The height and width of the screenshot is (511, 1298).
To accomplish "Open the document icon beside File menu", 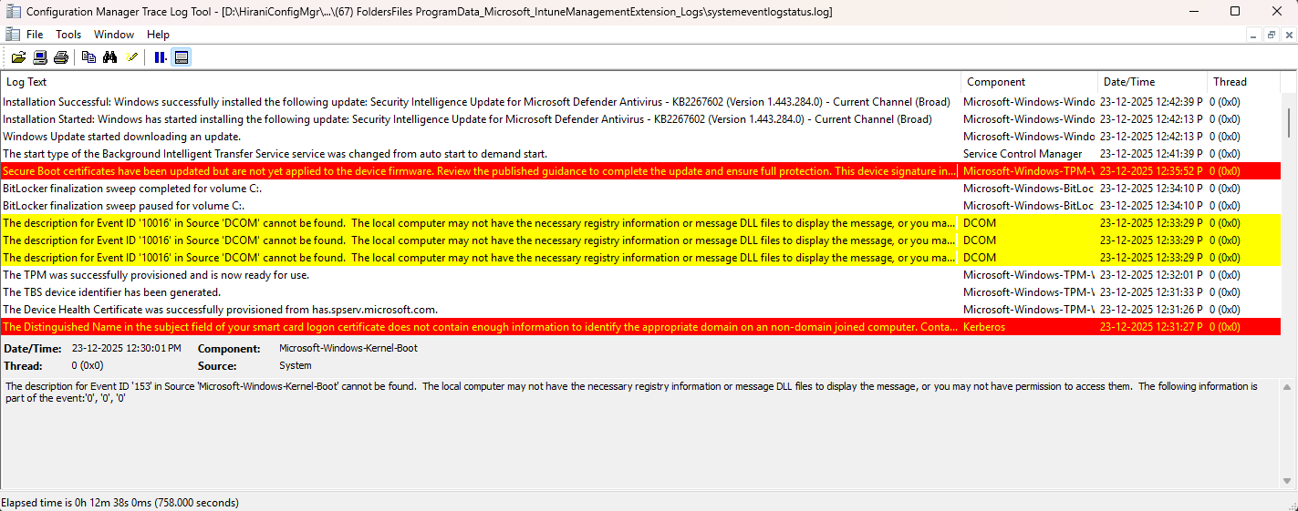I will click(12, 35).
